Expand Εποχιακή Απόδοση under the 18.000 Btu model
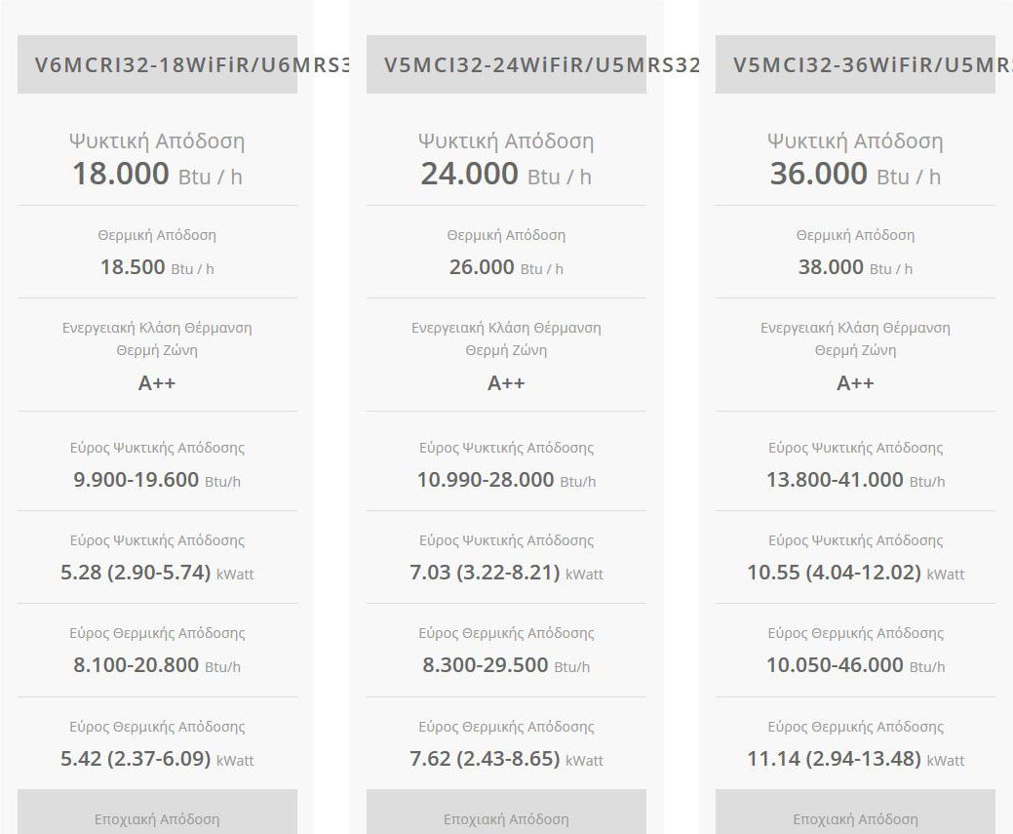The width and height of the screenshot is (1013, 834). pos(157,818)
